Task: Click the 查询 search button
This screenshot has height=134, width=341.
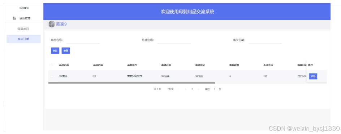Action: pos(55,50)
